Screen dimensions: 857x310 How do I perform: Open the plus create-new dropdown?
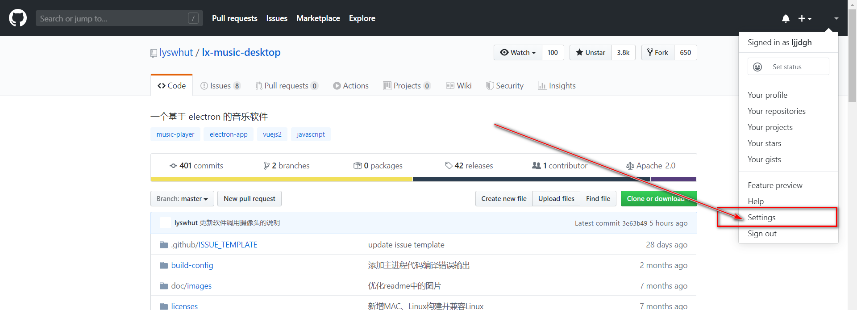point(805,18)
